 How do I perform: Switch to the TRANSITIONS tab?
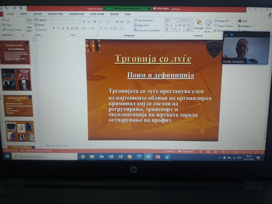(x=56, y=14)
